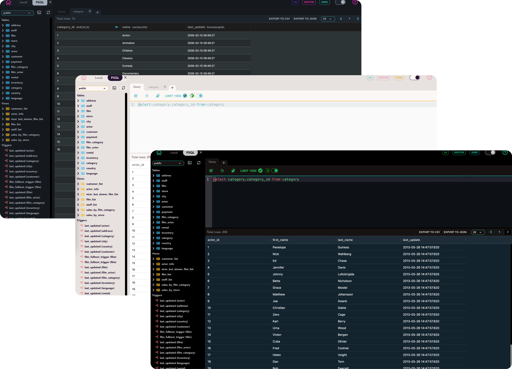Viewport: 512px width, 369px height.
Task: Open the 25 rows-per-page dropdown in the front window
Action: coord(478,232)
